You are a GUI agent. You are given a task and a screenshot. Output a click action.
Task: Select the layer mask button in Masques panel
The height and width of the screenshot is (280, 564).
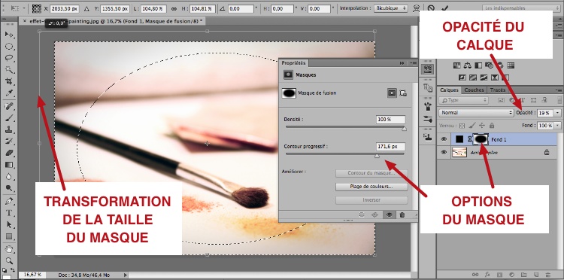(x=391, y=93)
